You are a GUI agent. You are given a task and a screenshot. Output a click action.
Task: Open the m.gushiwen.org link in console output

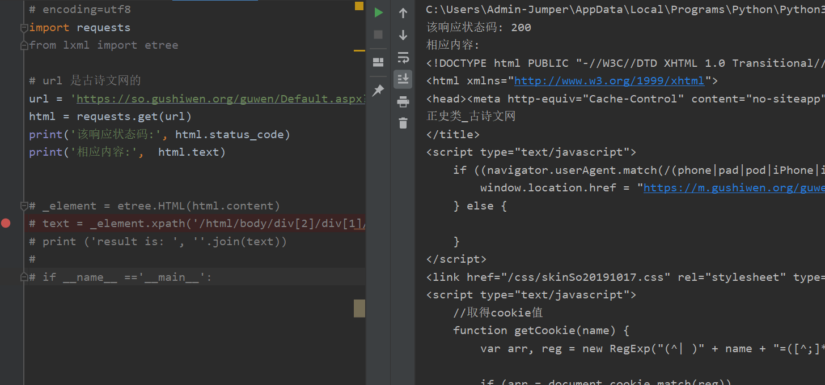[734, 187]
